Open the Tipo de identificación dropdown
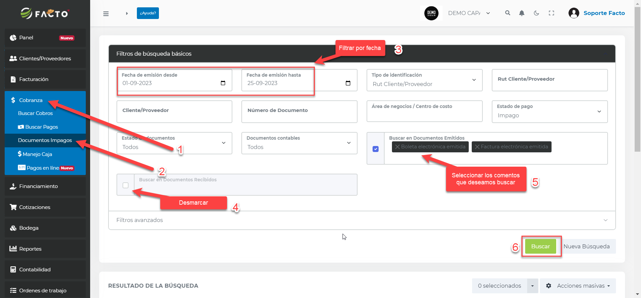This screenshot has width=641, height=298. click(424, 80)
